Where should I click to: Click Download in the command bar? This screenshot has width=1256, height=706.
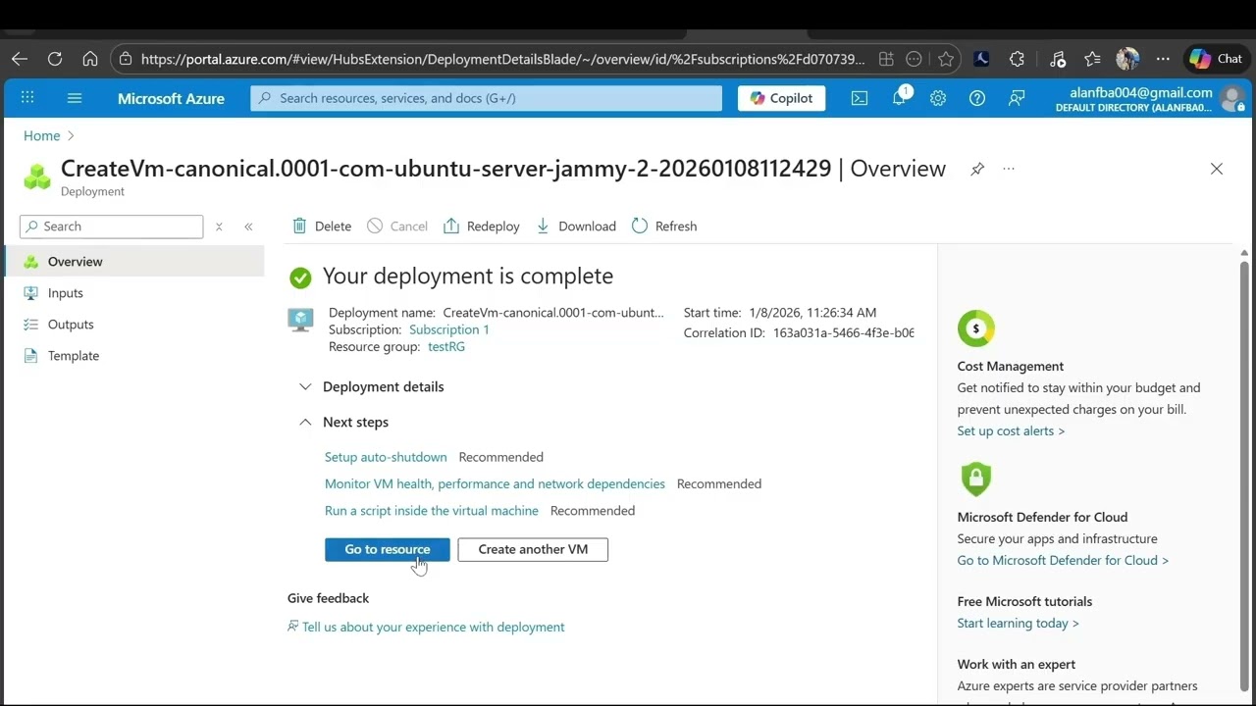point(576,227)
